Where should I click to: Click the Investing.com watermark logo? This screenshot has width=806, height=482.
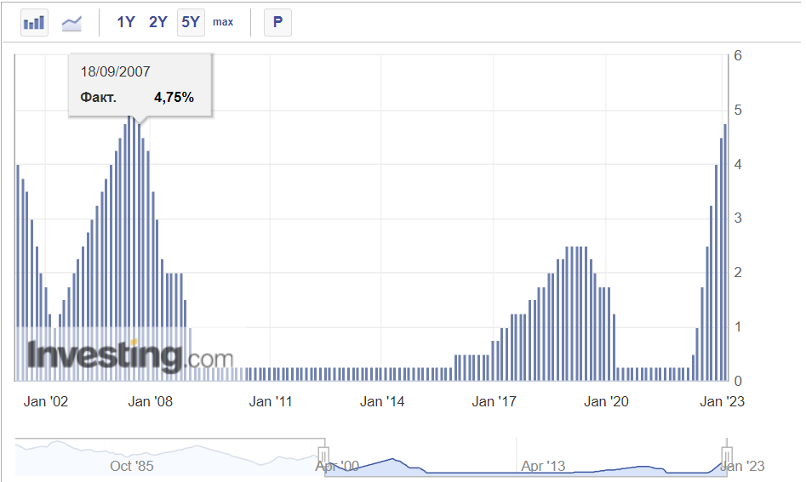click(129, 355)
